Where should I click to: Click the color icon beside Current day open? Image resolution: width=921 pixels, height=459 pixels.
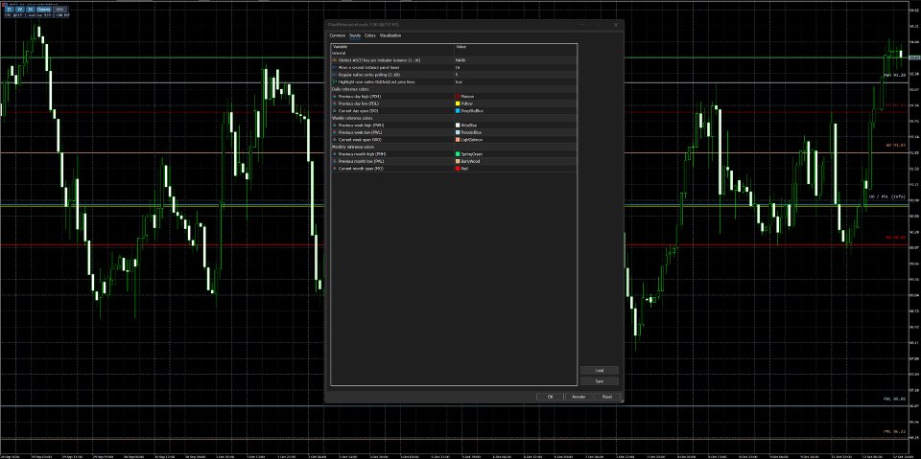(335, 111)
